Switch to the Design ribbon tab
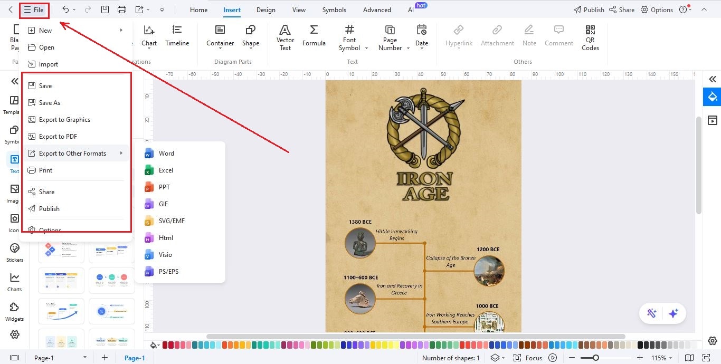 [x=265, y=9]
